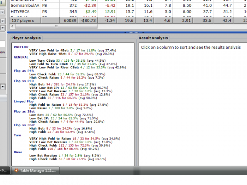
Task: Click High Check Raise 33 / 157 line
Action: pos(70,95)
